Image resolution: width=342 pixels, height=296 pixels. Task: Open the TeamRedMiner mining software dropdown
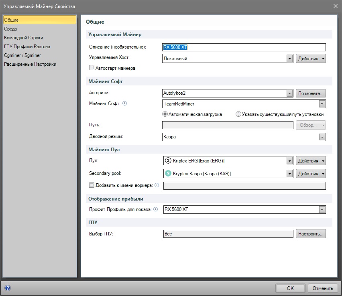pyautogui.click(x=322, y=104)
